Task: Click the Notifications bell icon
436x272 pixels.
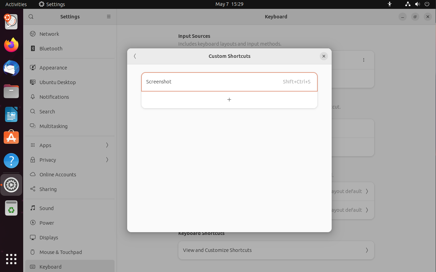Action: click(x=33, y=97)
